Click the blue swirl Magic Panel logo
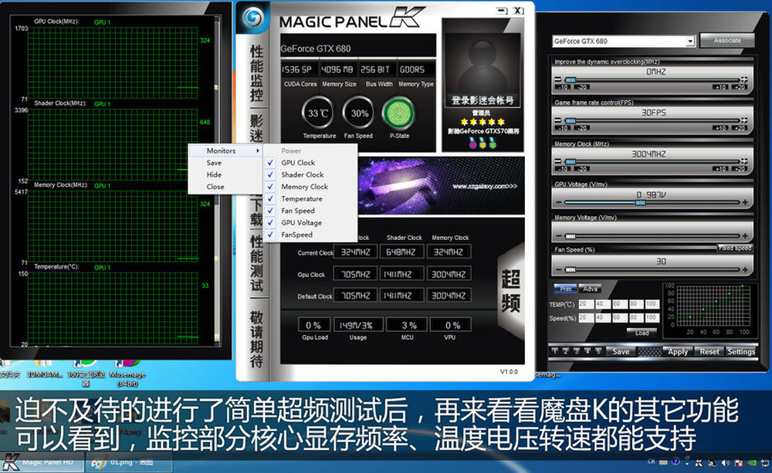 [x=253, y=18]
